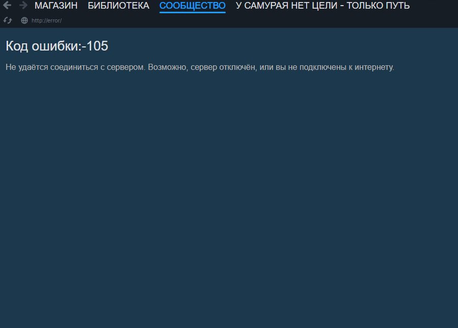The width and height of the screenshot is (458, 328).
Task: Select the СООБЩЕСТВО tab
Action: [x=193, y=6]
